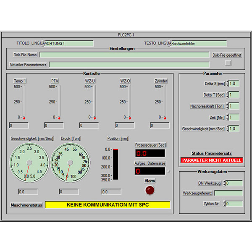The width and height of the screenshot is (252, 252).
Task: Click the Zeit [Min] value field
Action: 234,117
